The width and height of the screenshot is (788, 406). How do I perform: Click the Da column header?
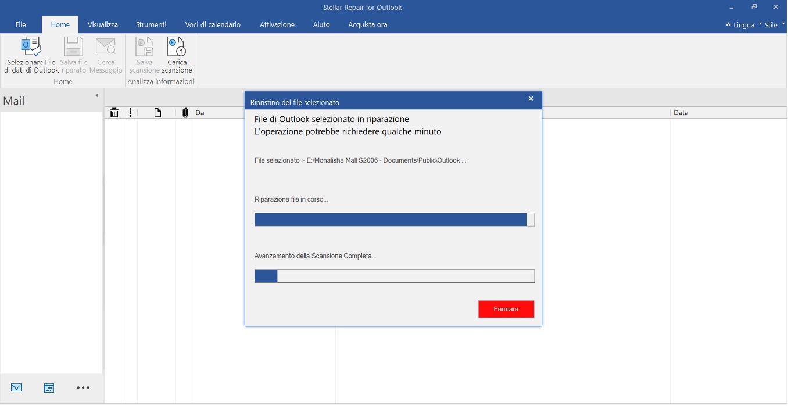click(199, 113)
